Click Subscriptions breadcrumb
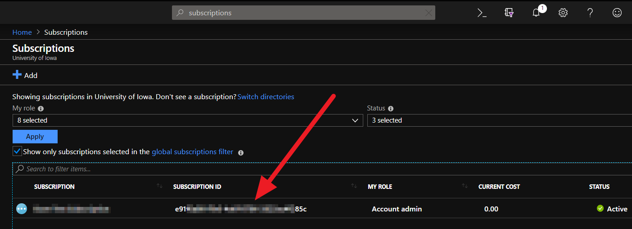The height and width of the screenshot is (229, 632). click(66, 32)
